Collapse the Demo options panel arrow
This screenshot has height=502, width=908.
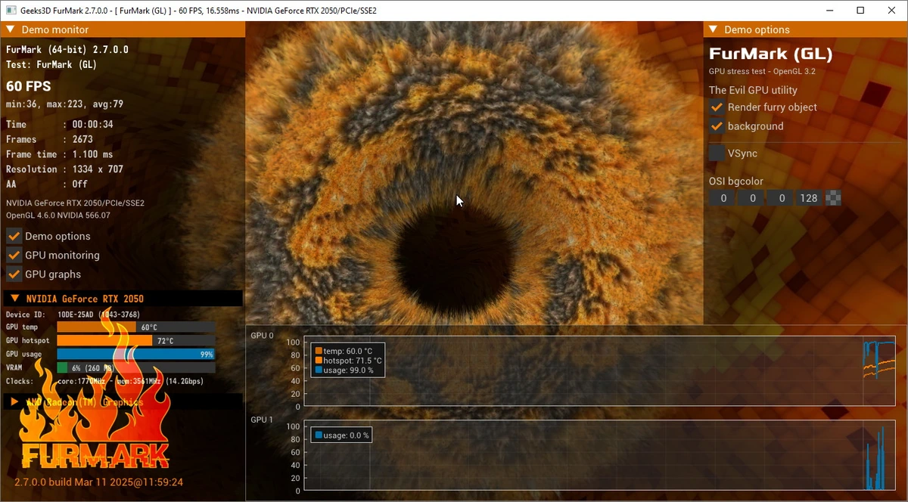point(714,29)
